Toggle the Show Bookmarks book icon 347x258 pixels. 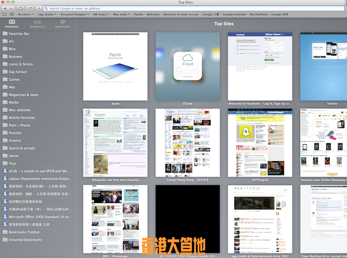click(x=4, y=14)
